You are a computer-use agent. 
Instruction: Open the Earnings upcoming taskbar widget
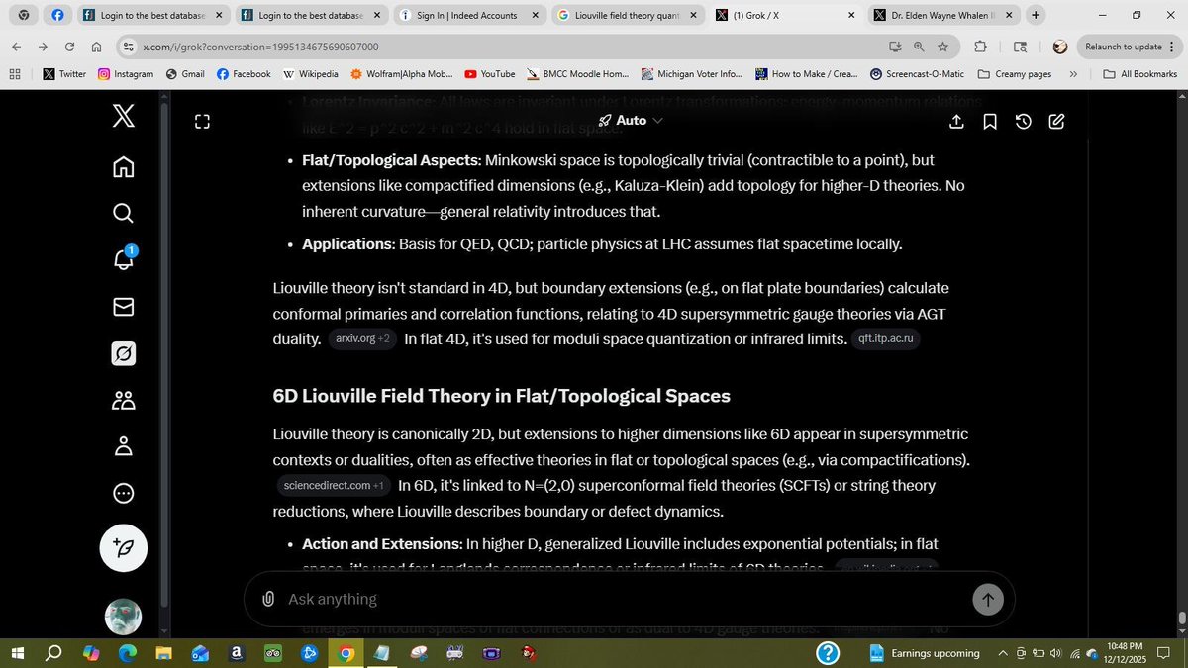click(925, 653)
